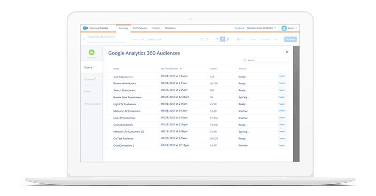Click the Validate button
This screenshot has height=196, width=376.
point(265,39)
